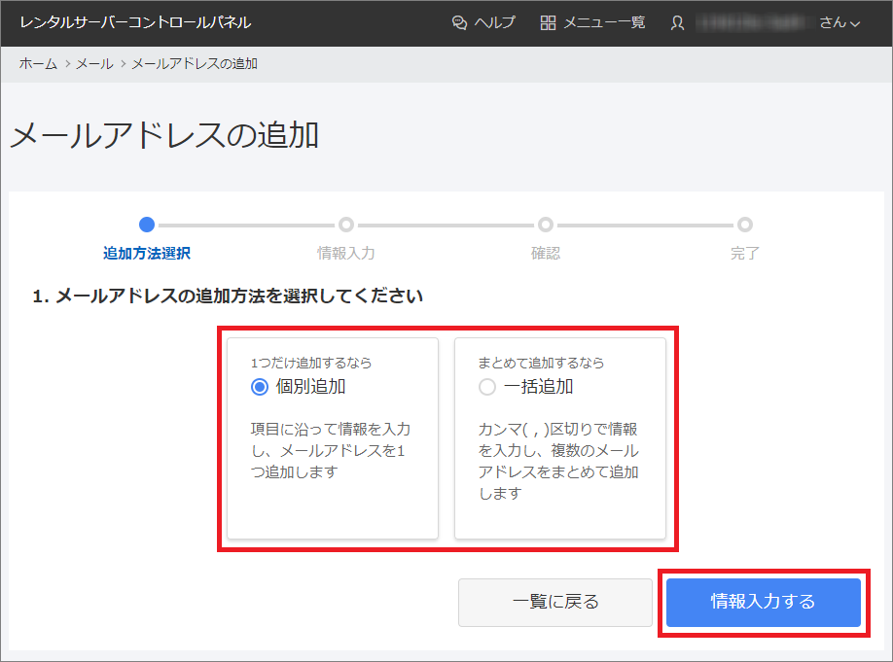The image size is (893, 662).
Task: Click the user account icon
Action: click(677, 22)
